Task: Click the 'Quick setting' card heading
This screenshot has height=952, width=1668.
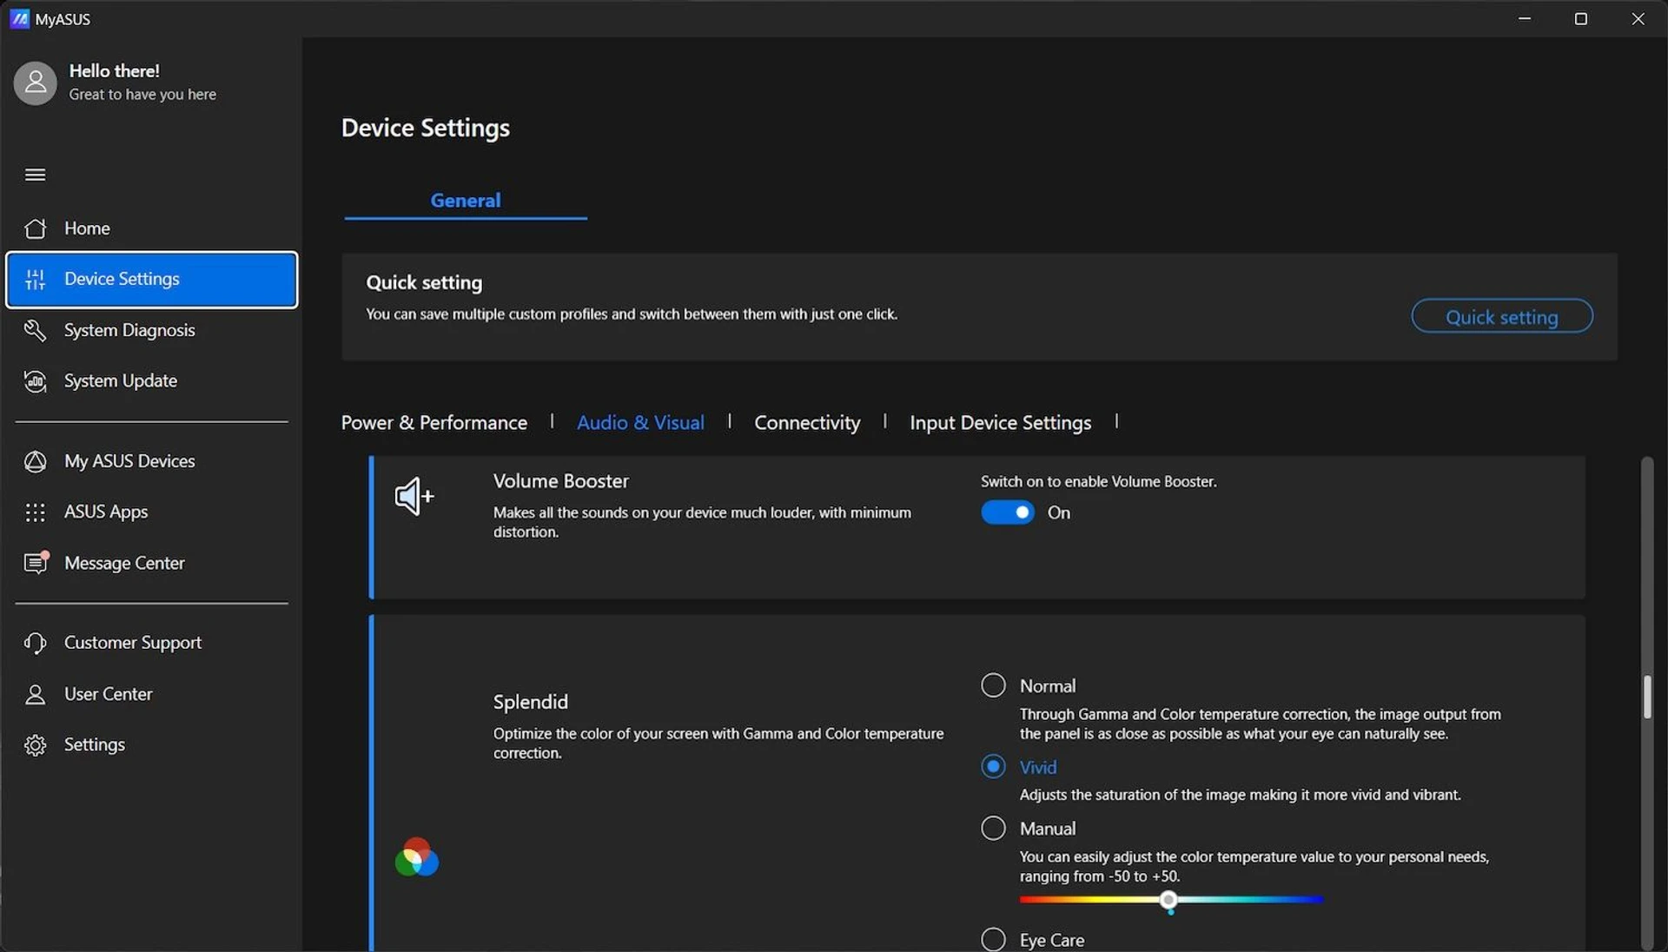Action: tap(424, 282)
